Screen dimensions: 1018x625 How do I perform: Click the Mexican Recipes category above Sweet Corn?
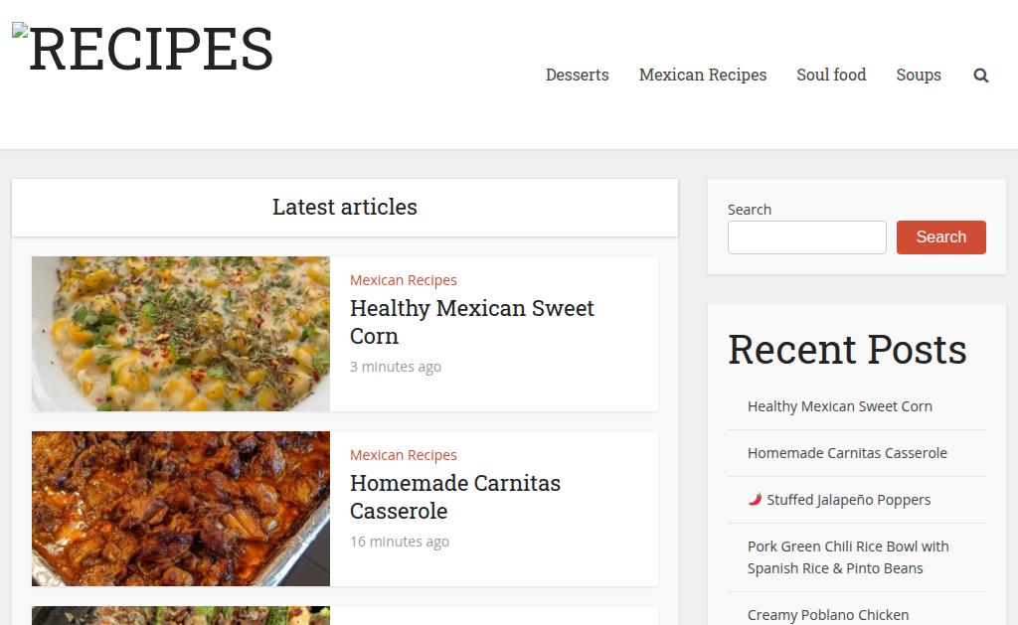pos(404,280)
